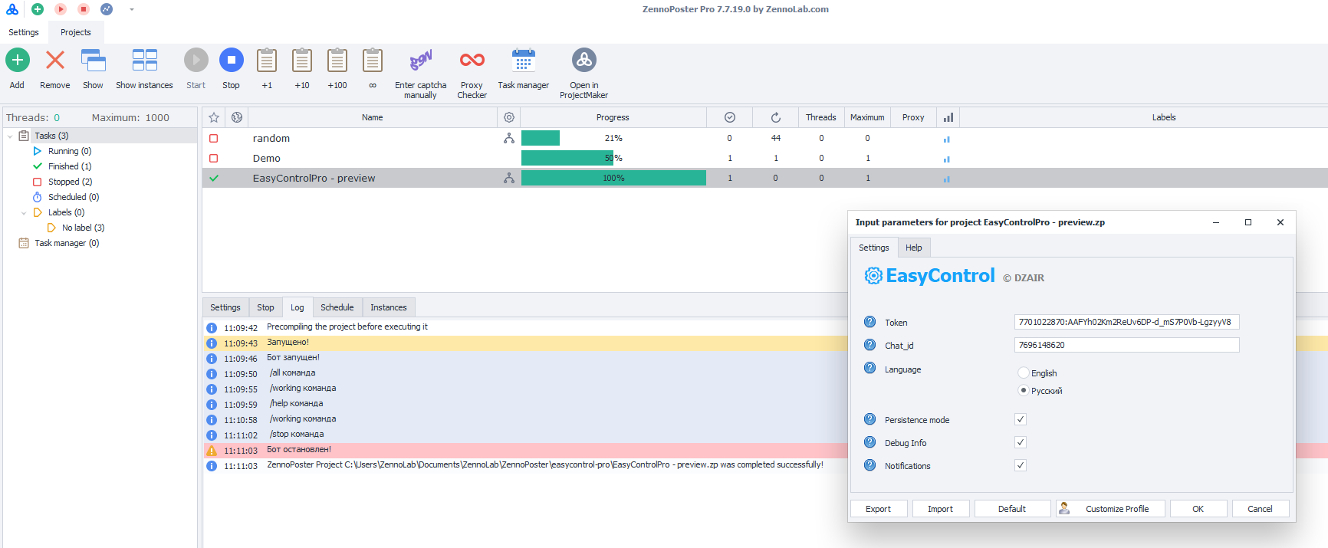Click the Customize Profile button
The image size is (1328, 548).
click(1110, 509)
